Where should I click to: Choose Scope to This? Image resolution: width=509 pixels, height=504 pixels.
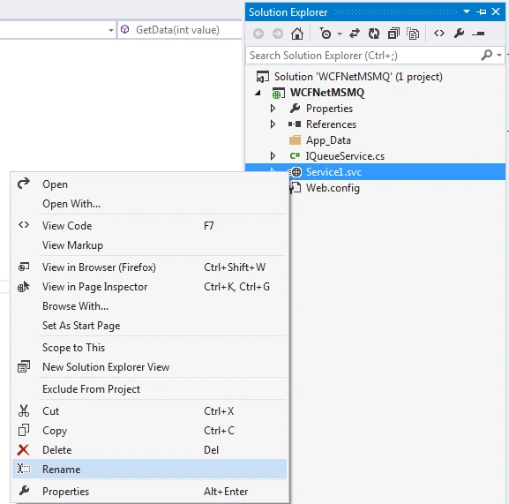tap(149, 348)
